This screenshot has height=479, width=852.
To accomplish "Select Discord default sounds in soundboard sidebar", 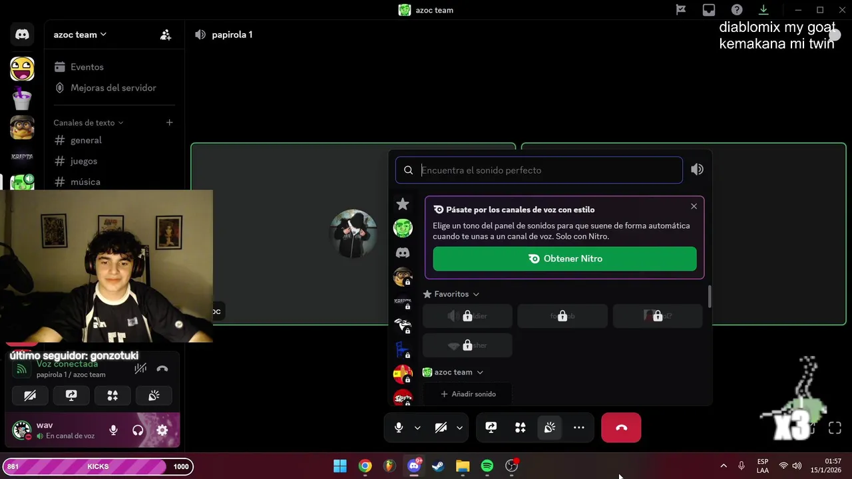I will 403,253.
